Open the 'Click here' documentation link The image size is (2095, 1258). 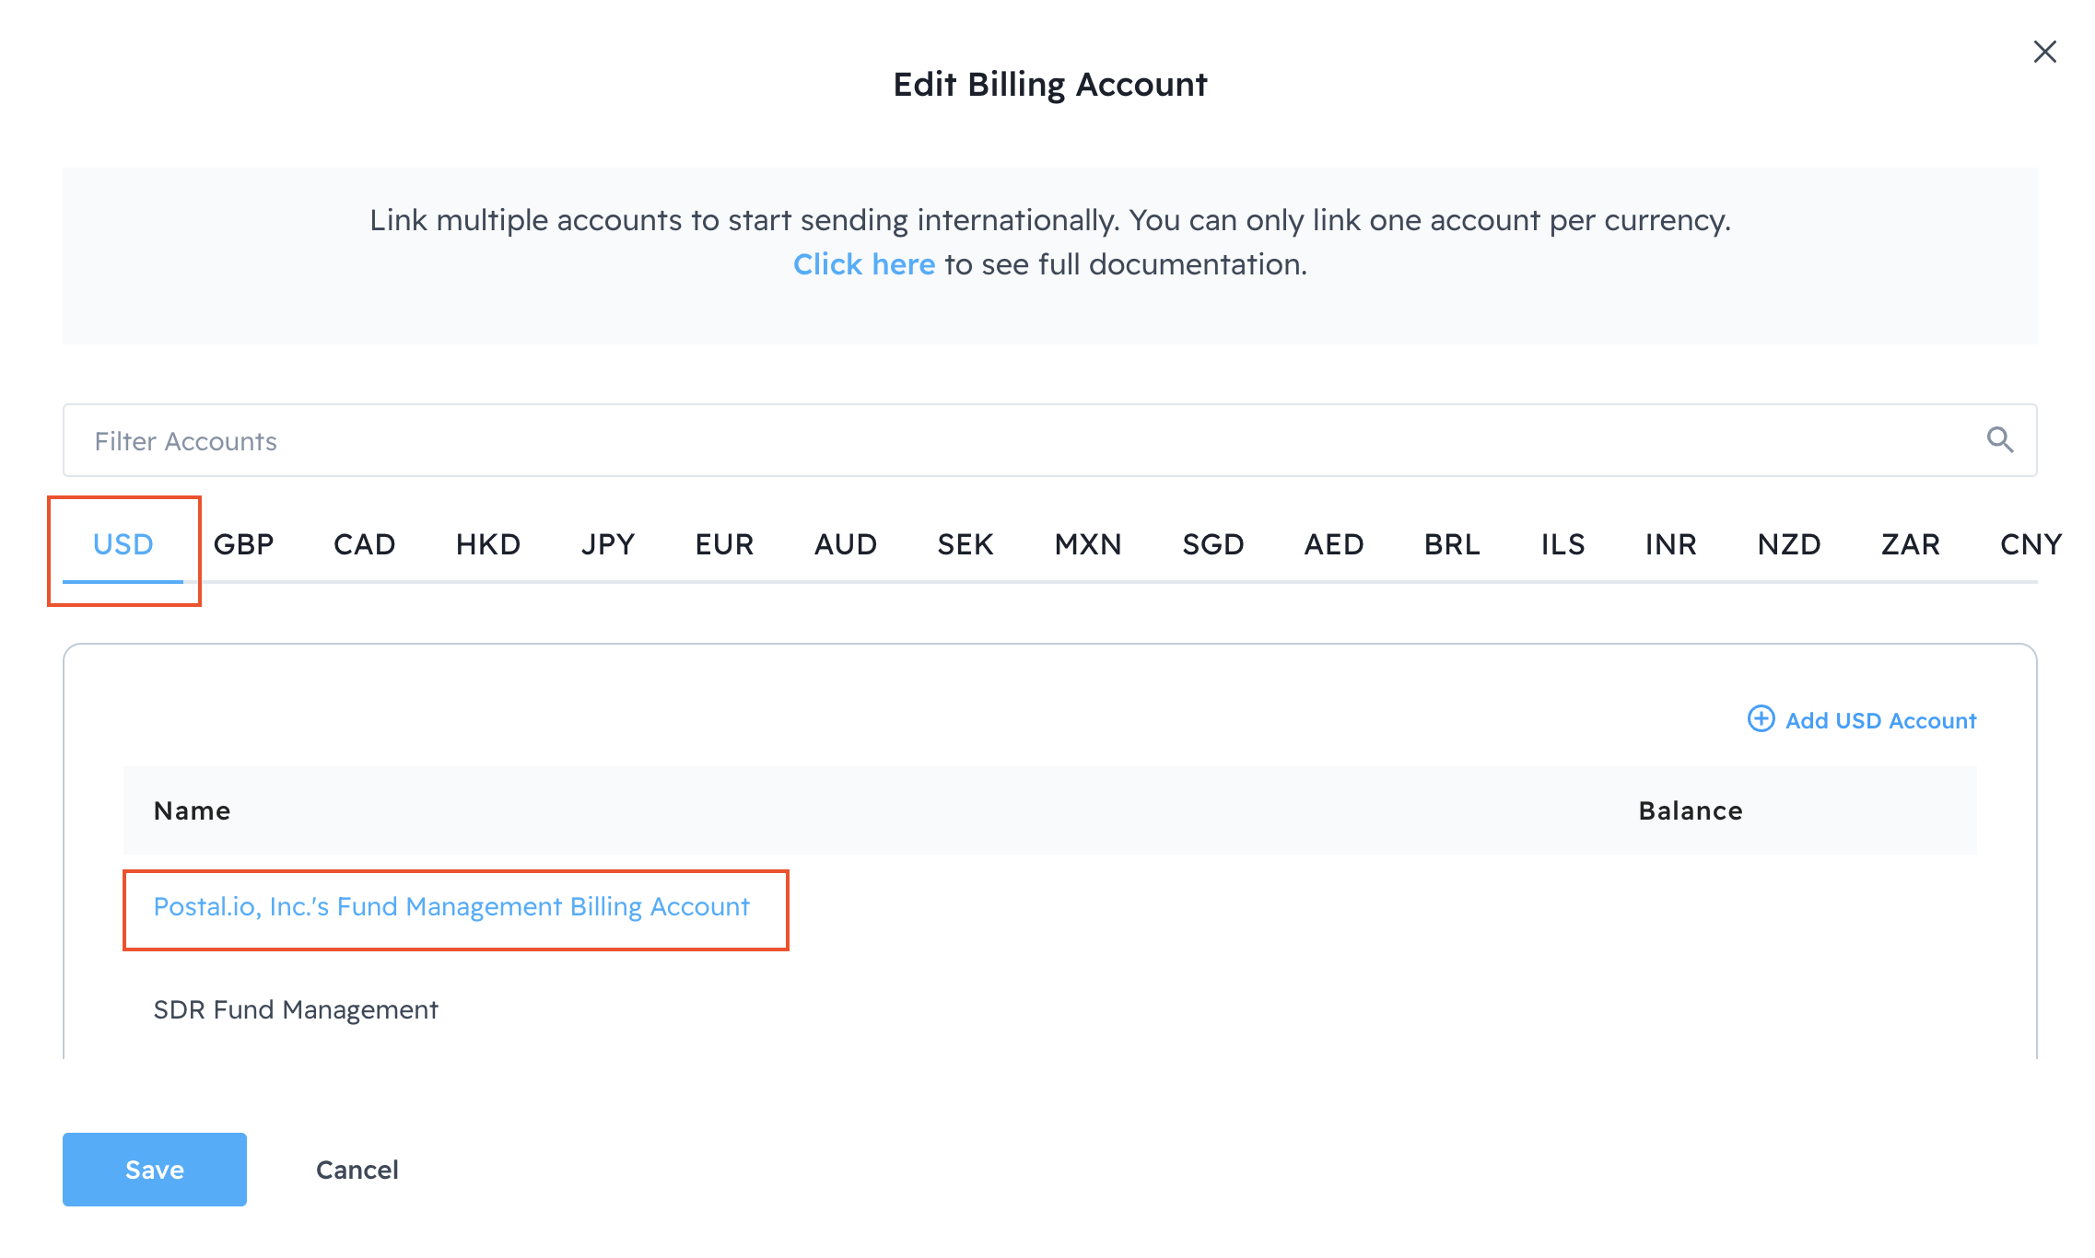pyautogui.click(x=863, y=264)
